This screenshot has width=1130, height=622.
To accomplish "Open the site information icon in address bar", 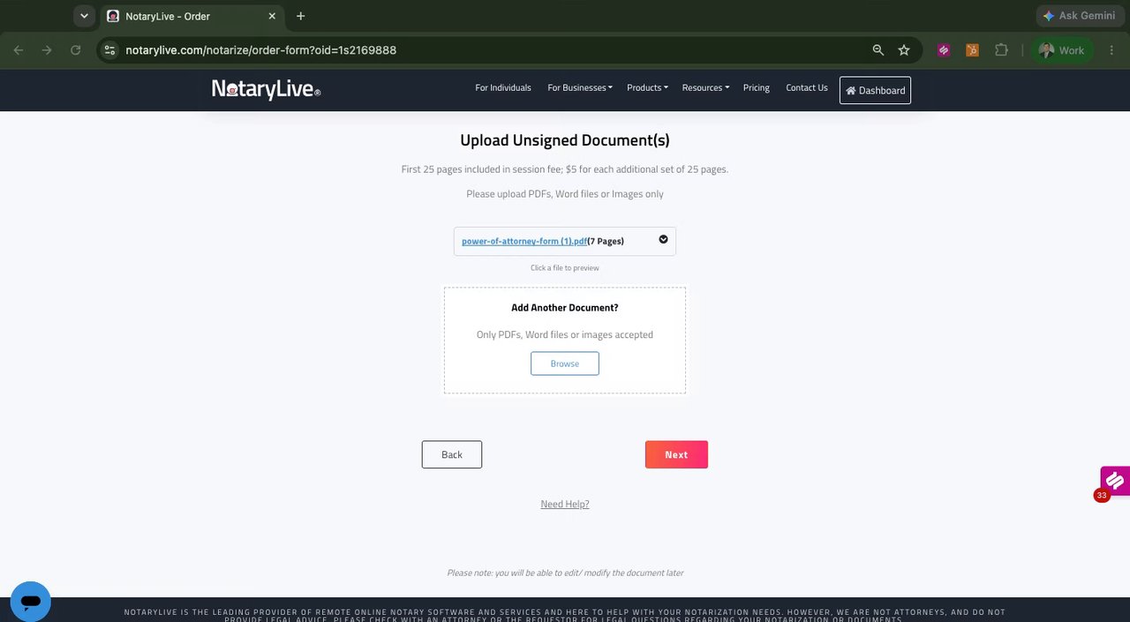I will [109, 50].
